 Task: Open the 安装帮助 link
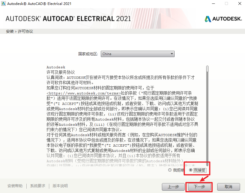(15, 186)
